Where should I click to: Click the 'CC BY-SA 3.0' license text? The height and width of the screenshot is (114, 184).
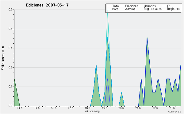click(x=174, y=112)
